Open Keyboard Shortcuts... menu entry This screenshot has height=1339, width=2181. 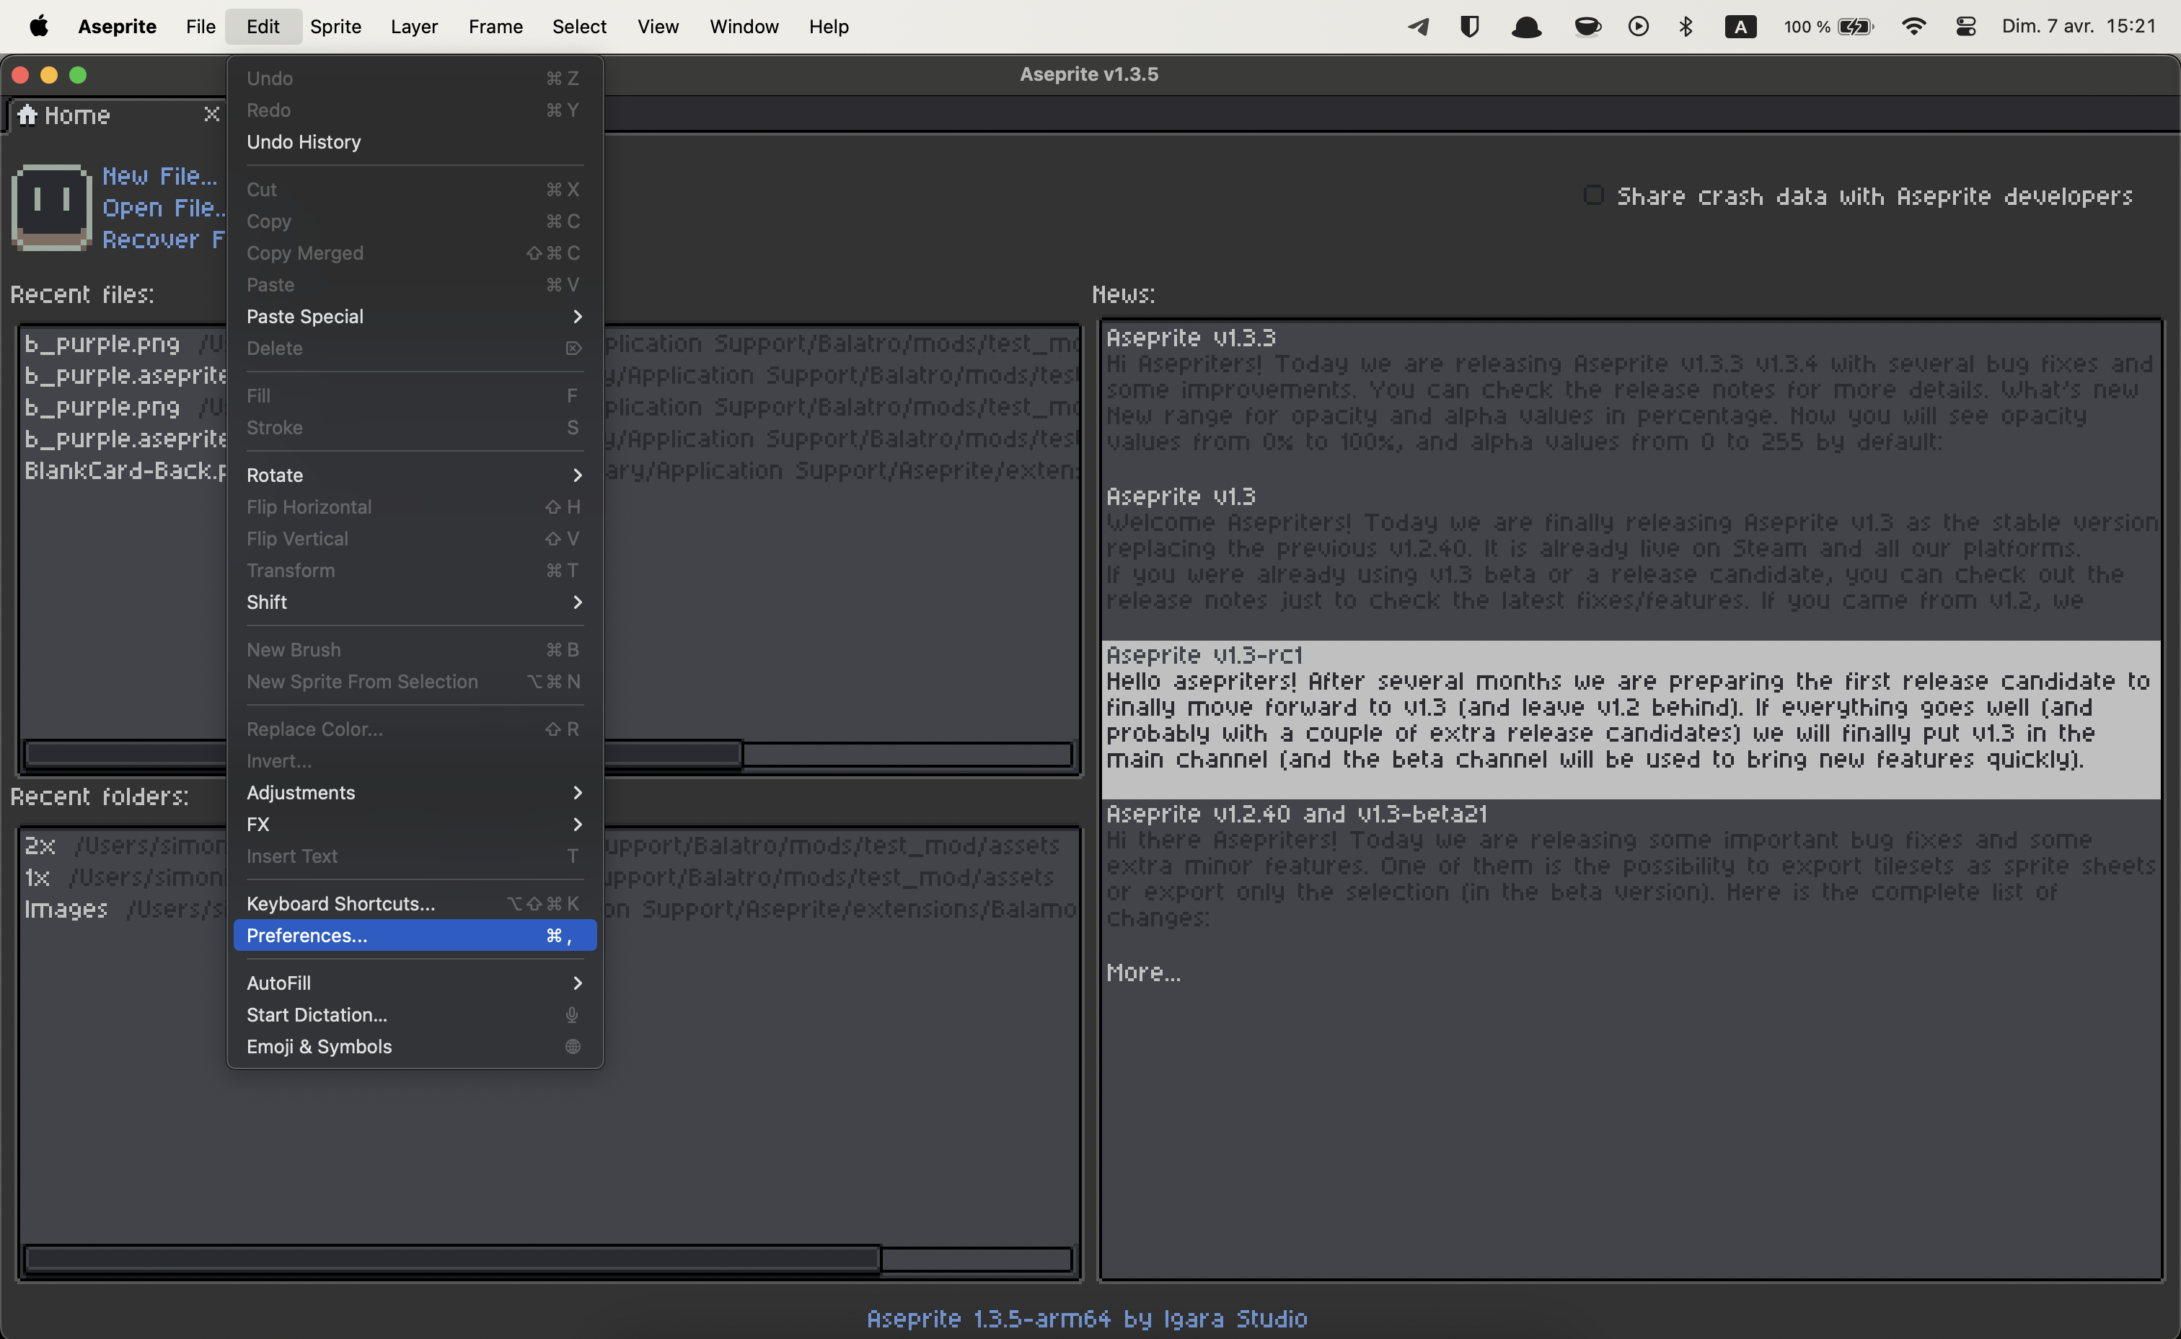[x=414, y=903]
